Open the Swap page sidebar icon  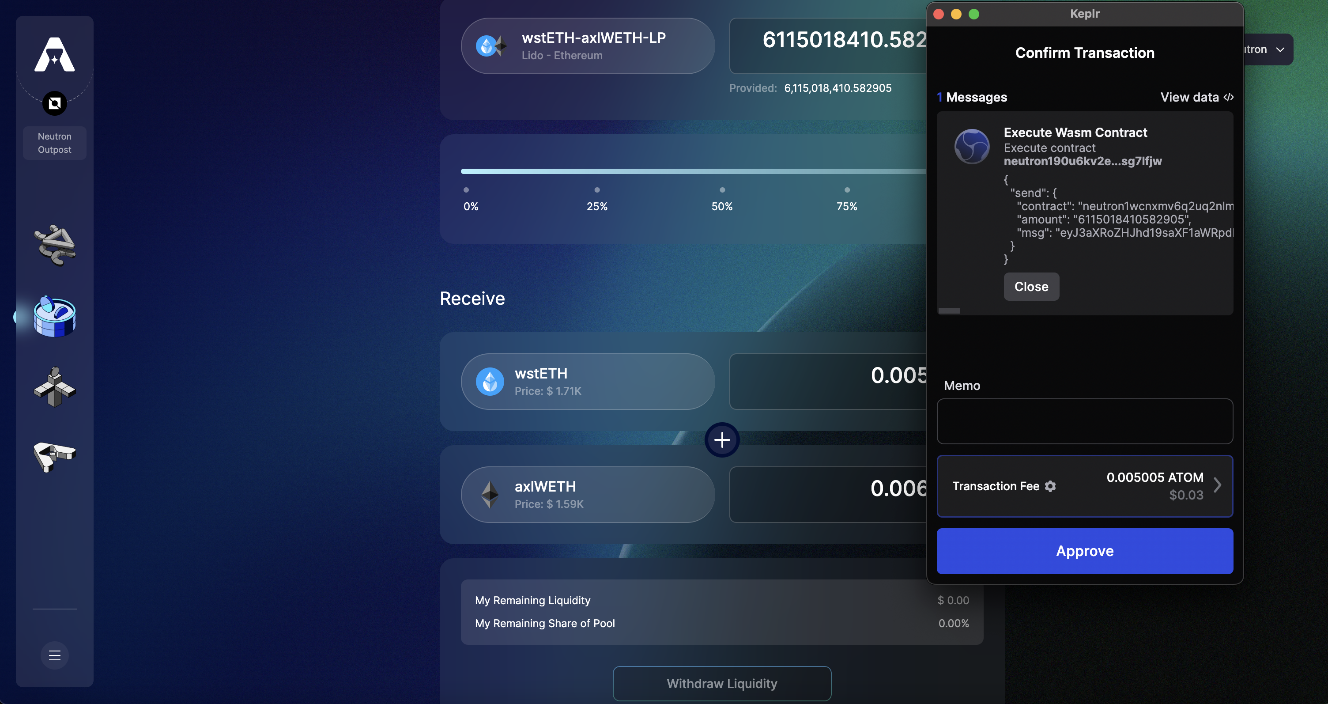tap(55, 245)
